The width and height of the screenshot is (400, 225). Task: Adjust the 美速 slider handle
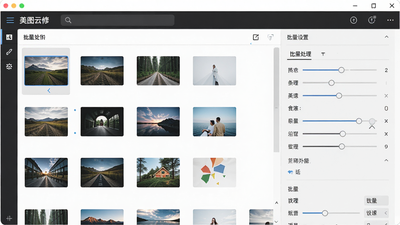pyautogui.click(x=339, y=96)
